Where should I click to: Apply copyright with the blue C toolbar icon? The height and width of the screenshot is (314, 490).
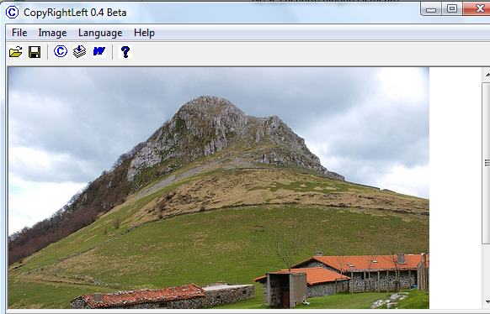tap(61, 51)
